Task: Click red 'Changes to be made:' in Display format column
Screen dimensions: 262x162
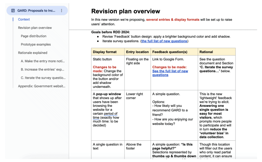Action: click(x=104, y=69)
